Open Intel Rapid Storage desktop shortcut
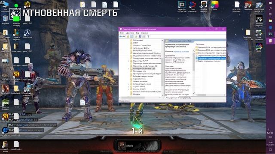Screen dimensions: 275x154 pyautogui.click(x=259, y=7)
